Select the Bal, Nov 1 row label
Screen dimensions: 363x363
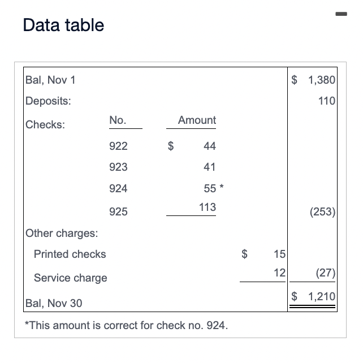click(x=50, y=80)
